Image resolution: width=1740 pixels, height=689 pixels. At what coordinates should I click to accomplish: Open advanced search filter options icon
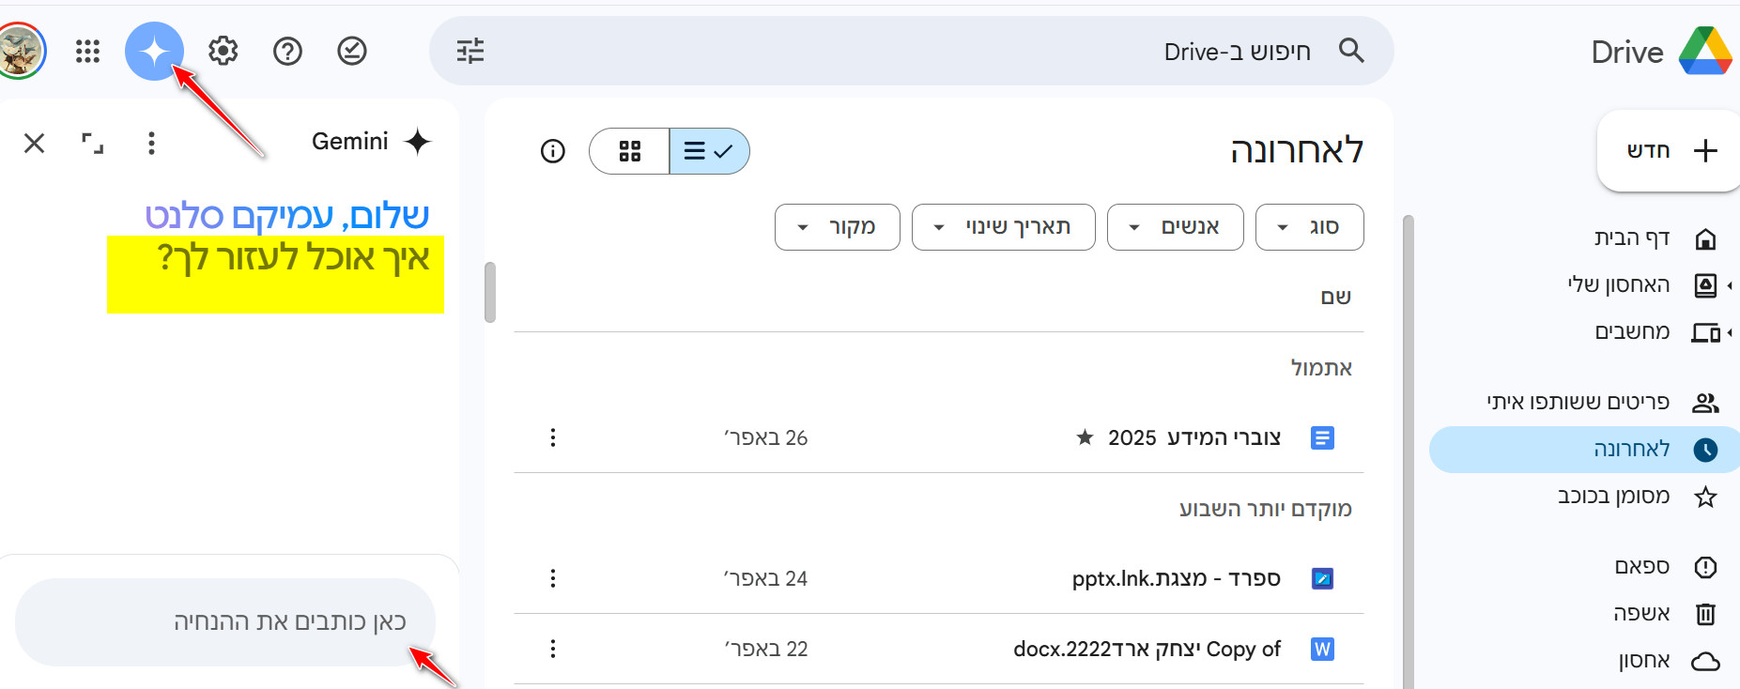[470, 51]
